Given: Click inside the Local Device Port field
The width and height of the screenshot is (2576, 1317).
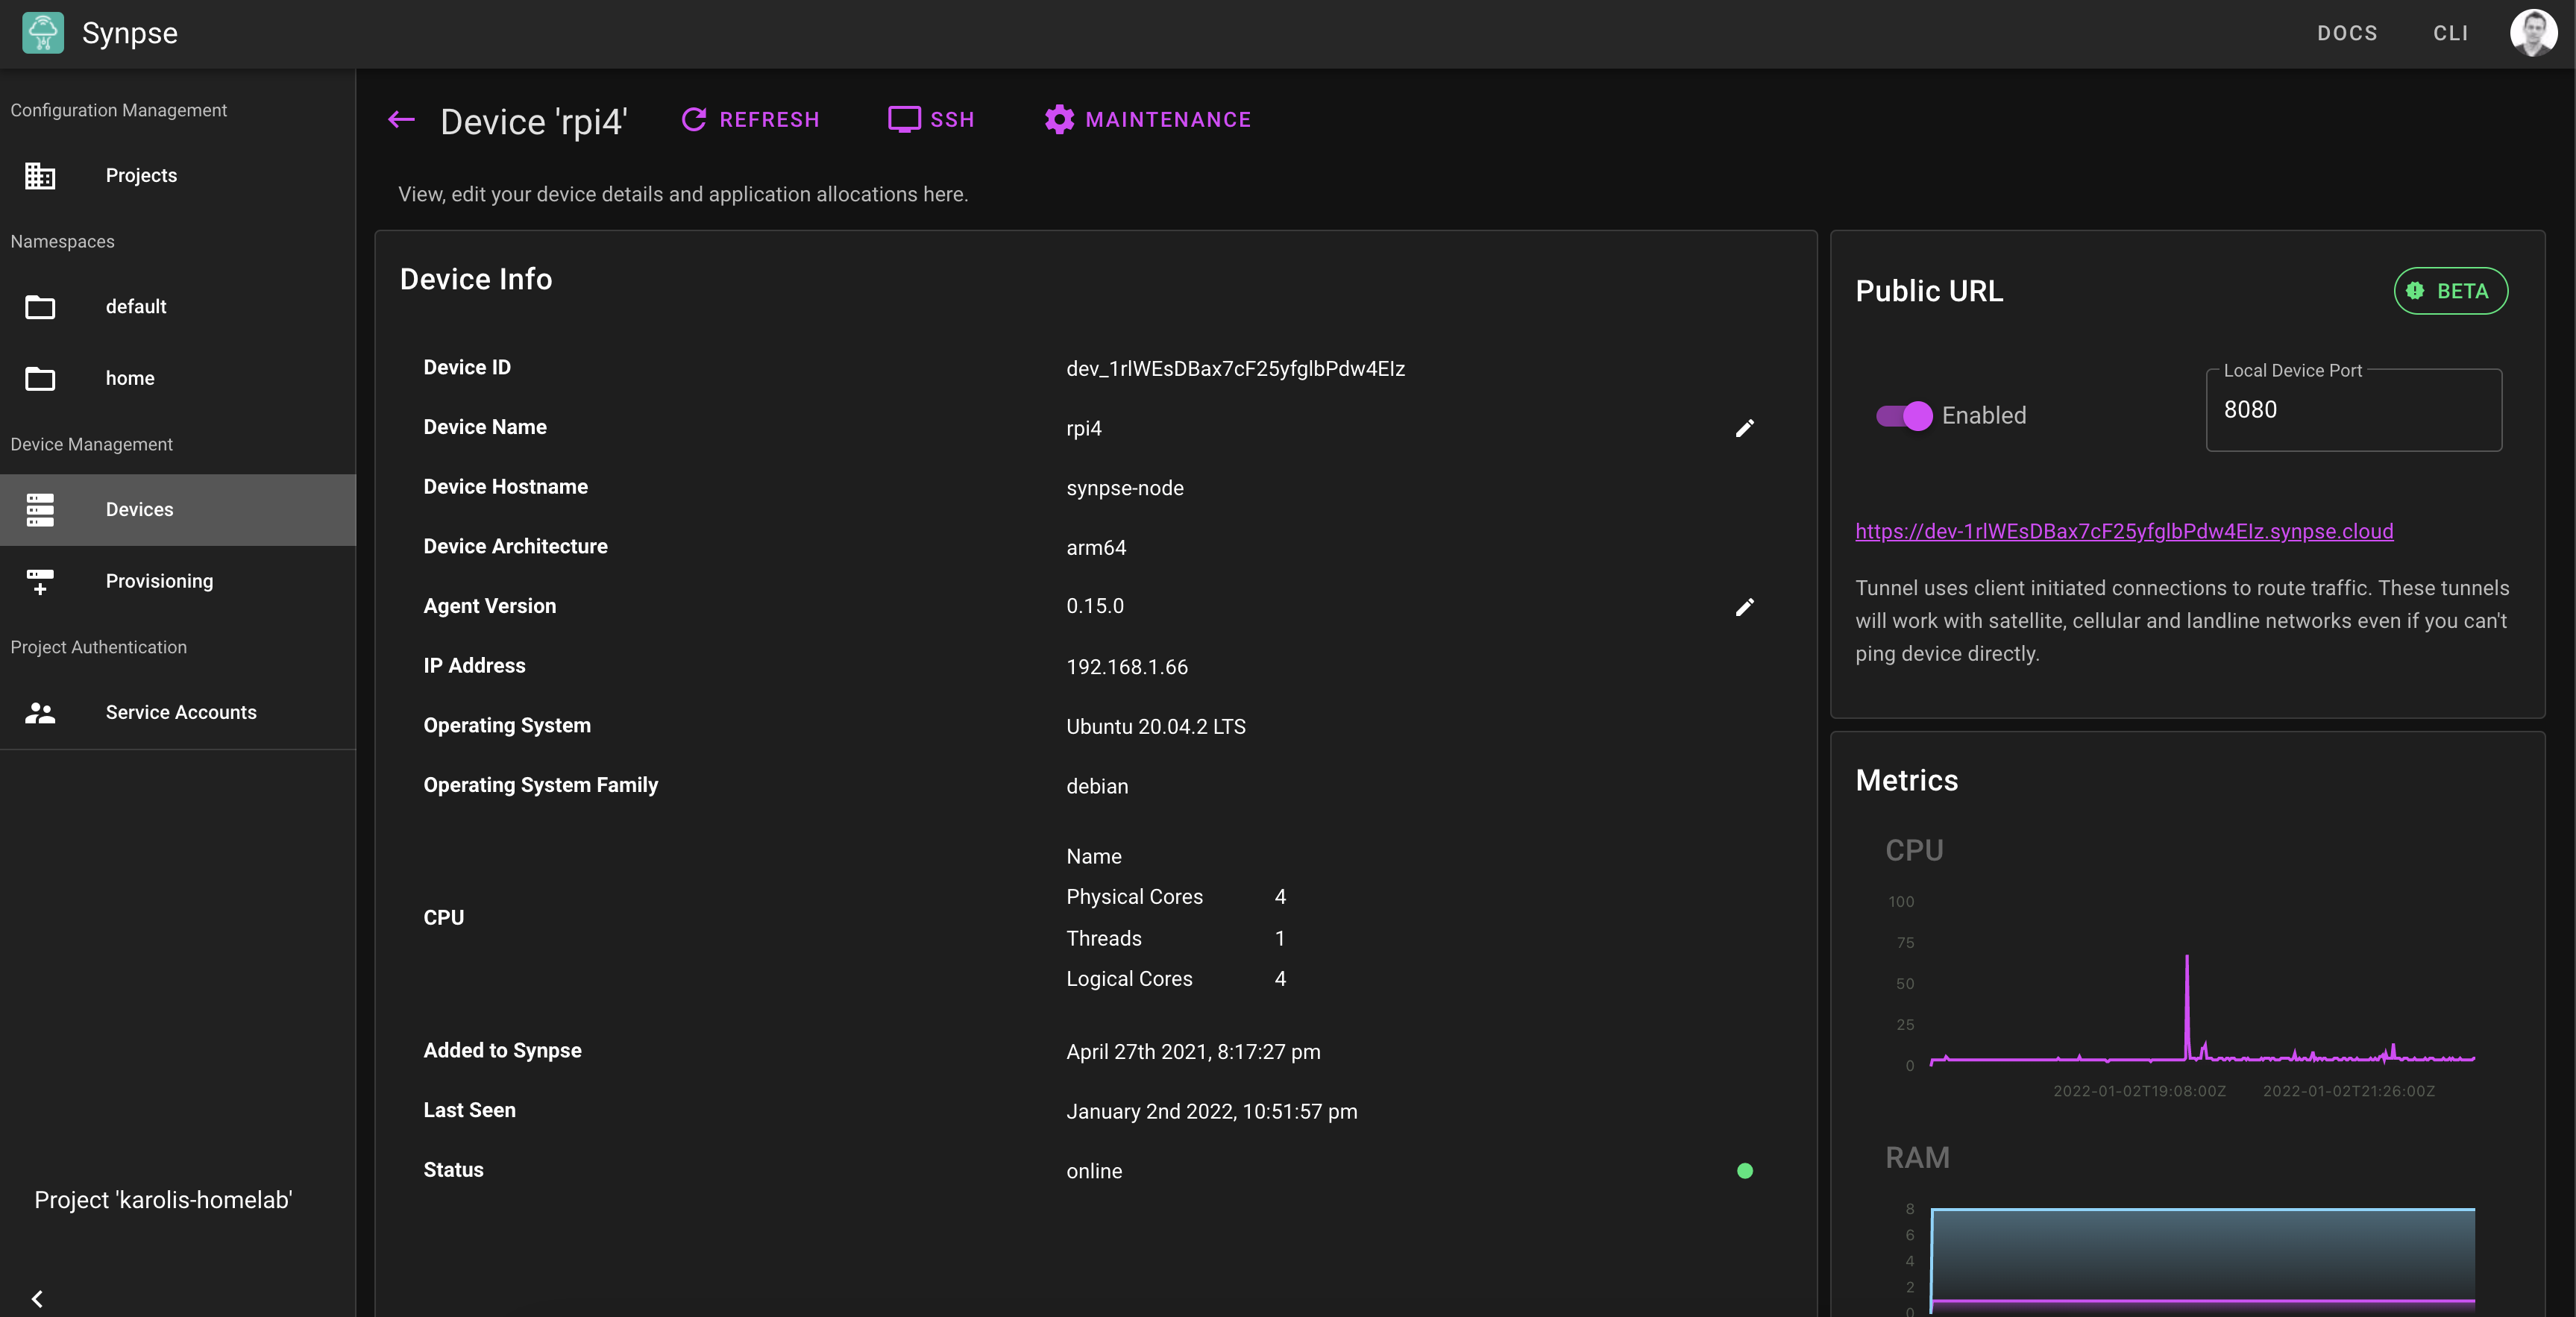Looking at the screenshot, I should point(2352,409).
